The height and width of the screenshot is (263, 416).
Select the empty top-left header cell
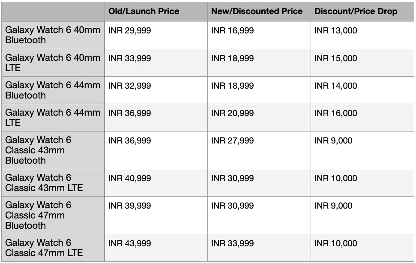coord(53,11)
